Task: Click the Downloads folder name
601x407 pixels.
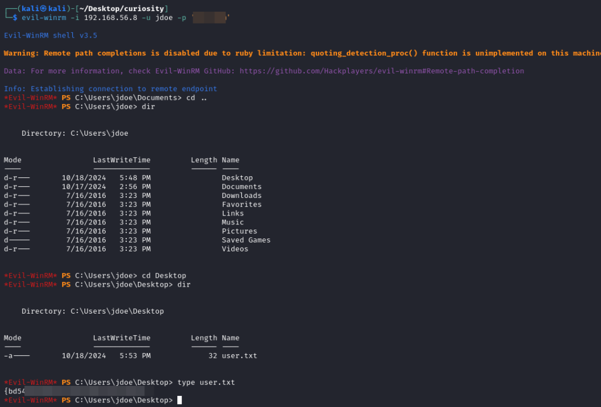Action: (241, 196)
